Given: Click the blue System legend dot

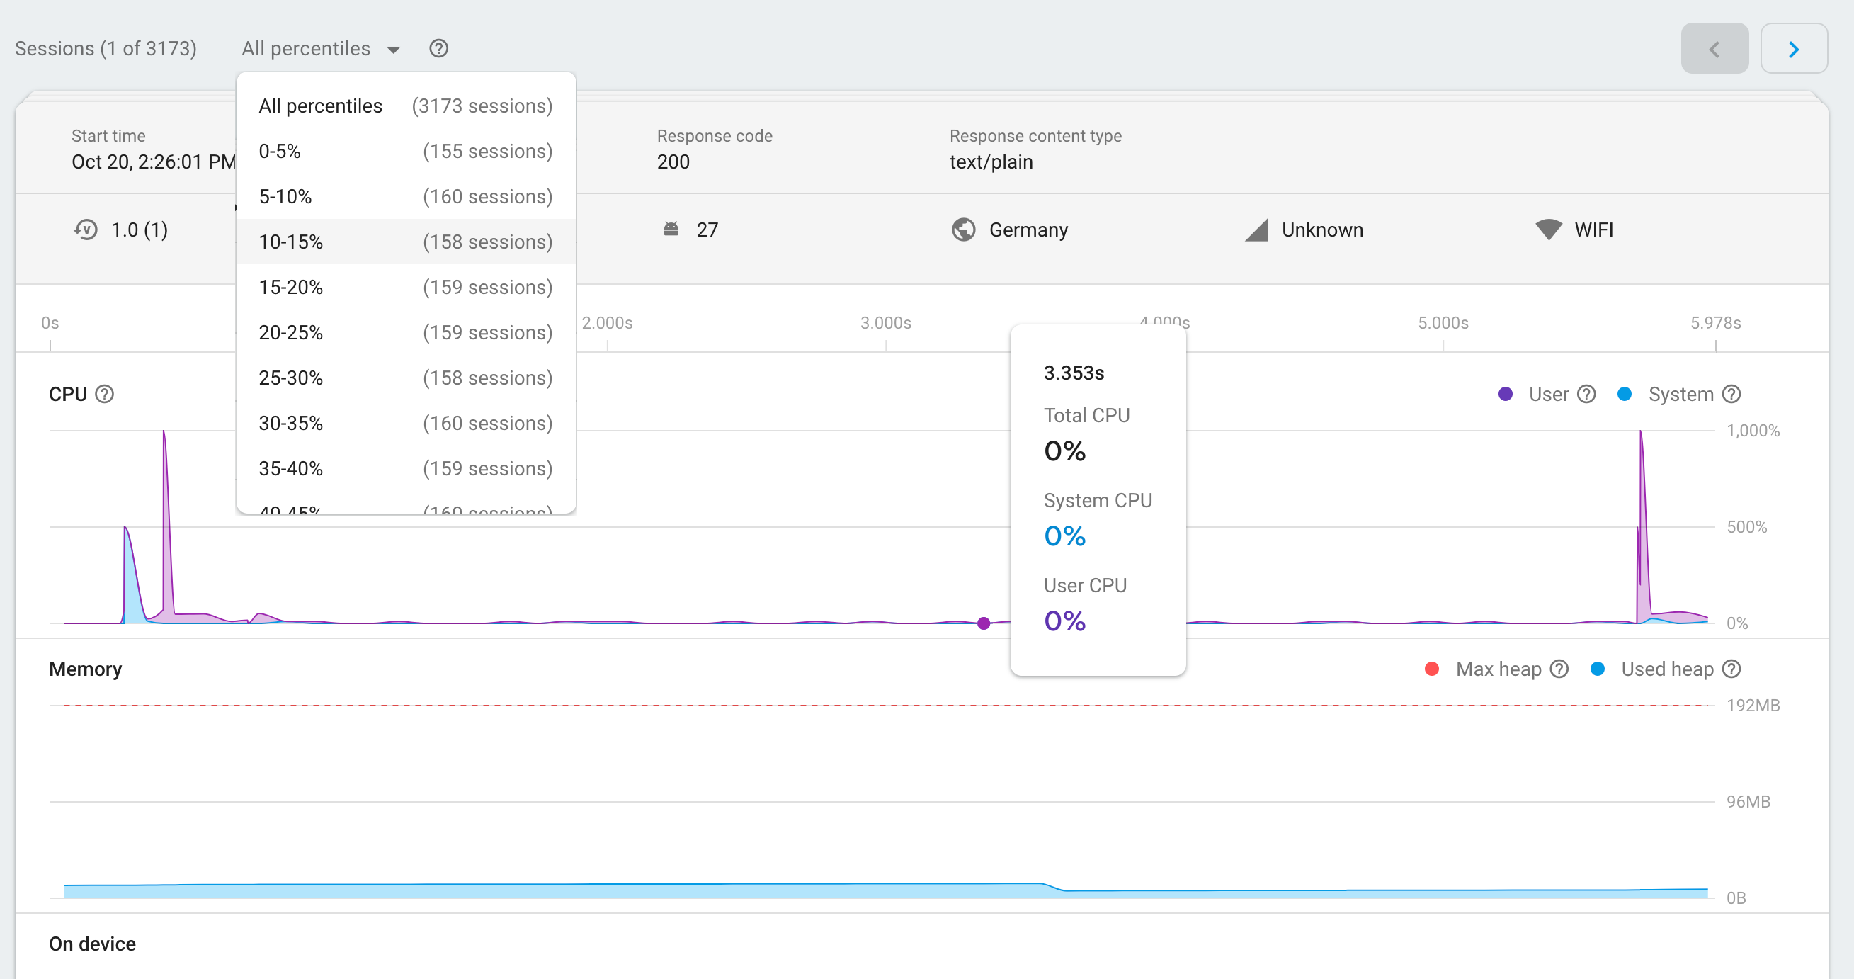Looking at the screenshot, I should point(1625,394).
